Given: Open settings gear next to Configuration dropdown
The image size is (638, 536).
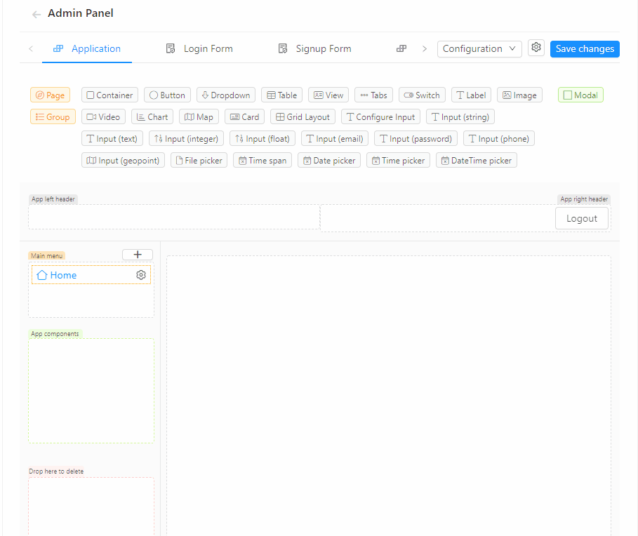Looking at the screenshot, I should (536, 48).
